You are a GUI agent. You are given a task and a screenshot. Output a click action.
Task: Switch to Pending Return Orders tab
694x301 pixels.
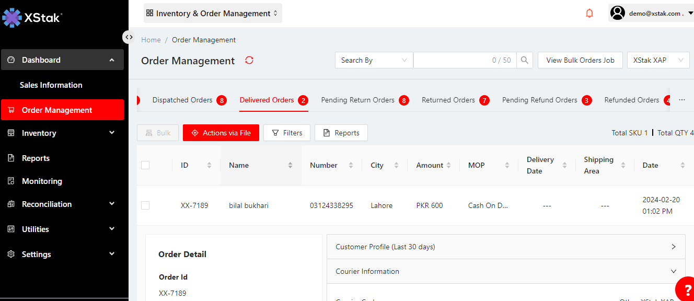coord(358,100)
